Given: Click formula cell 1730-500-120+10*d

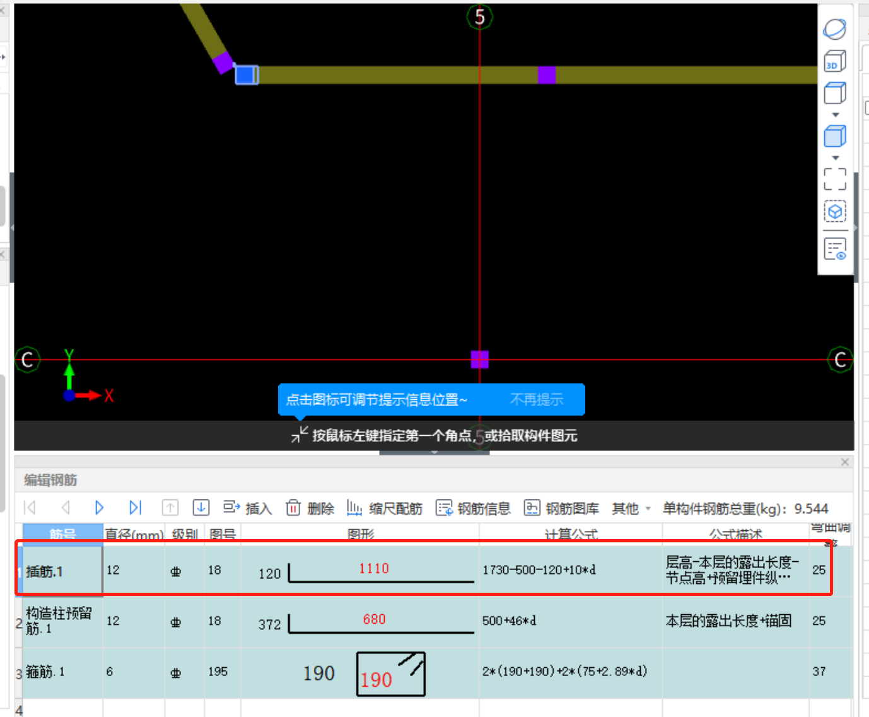Looking at the screenshot, I should pos(571,570).
